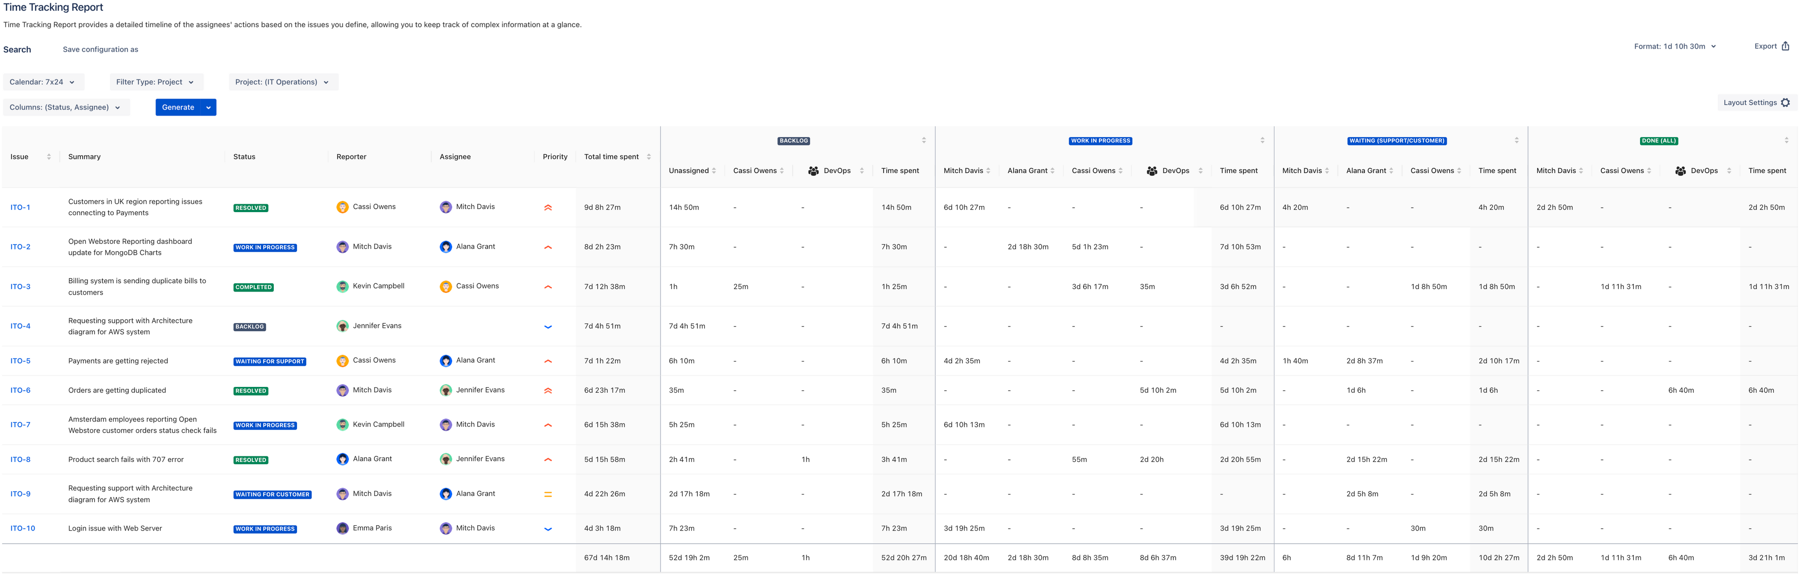Open Layout Settings via the gear icon
1800x574 pixels.
[1786, 102]
